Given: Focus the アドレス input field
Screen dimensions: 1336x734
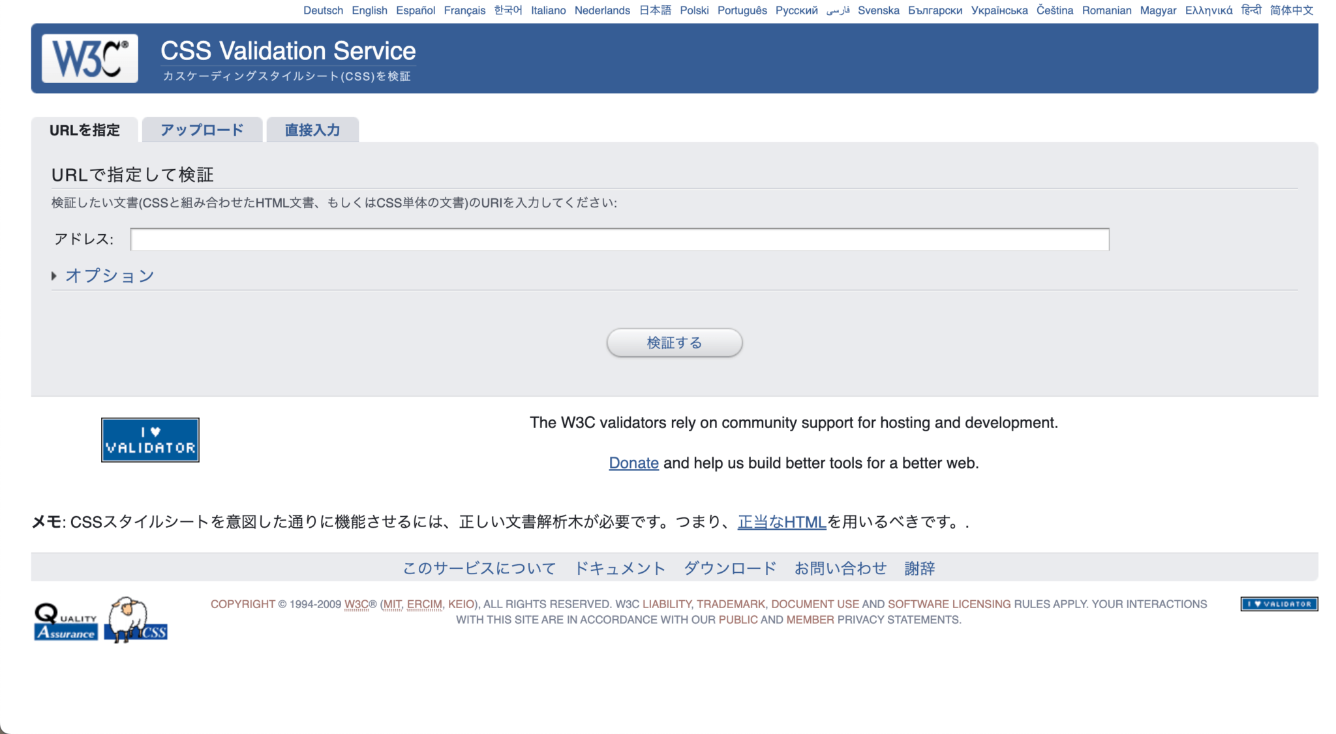Looking at the screenshot, I should point(620,239).
